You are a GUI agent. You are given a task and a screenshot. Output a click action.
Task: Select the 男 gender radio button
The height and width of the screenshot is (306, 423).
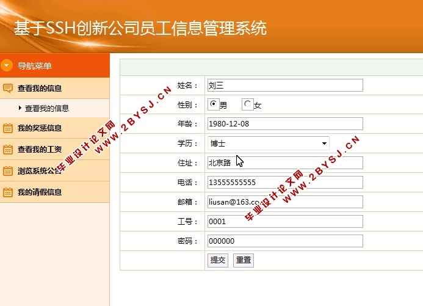click(214, 104)
